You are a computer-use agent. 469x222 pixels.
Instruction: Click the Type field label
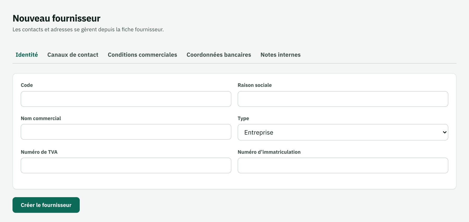pos(243,118)
